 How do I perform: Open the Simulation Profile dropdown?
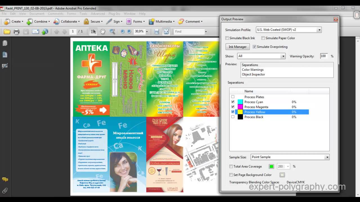coord(289,30)
